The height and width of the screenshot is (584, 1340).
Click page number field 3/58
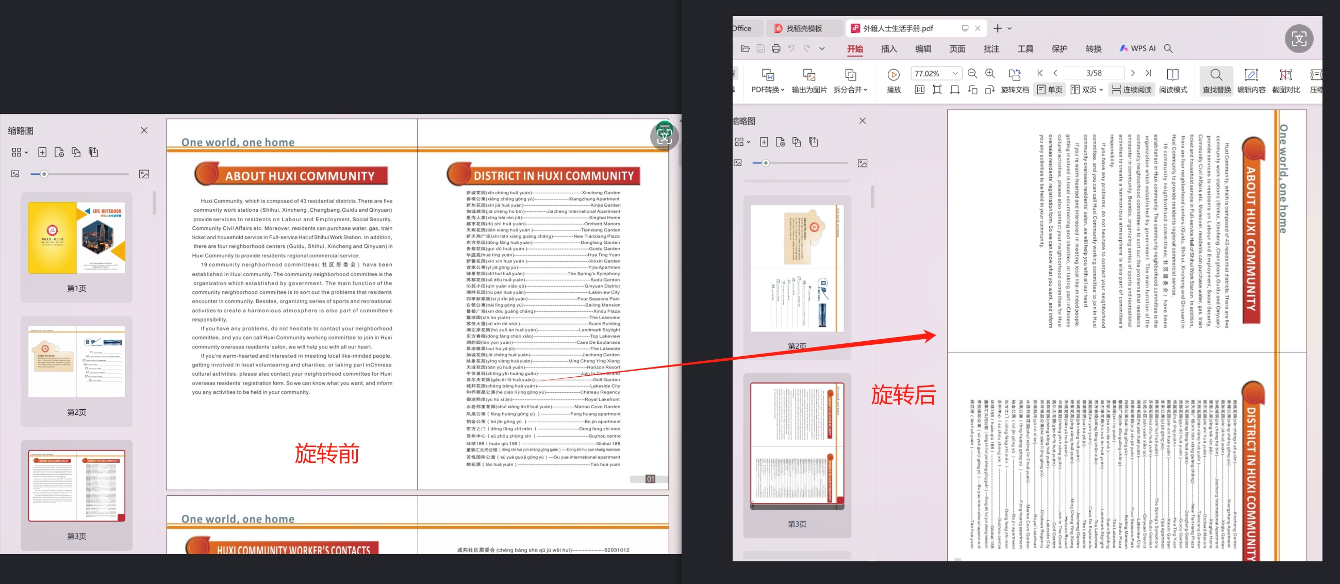1094,73
